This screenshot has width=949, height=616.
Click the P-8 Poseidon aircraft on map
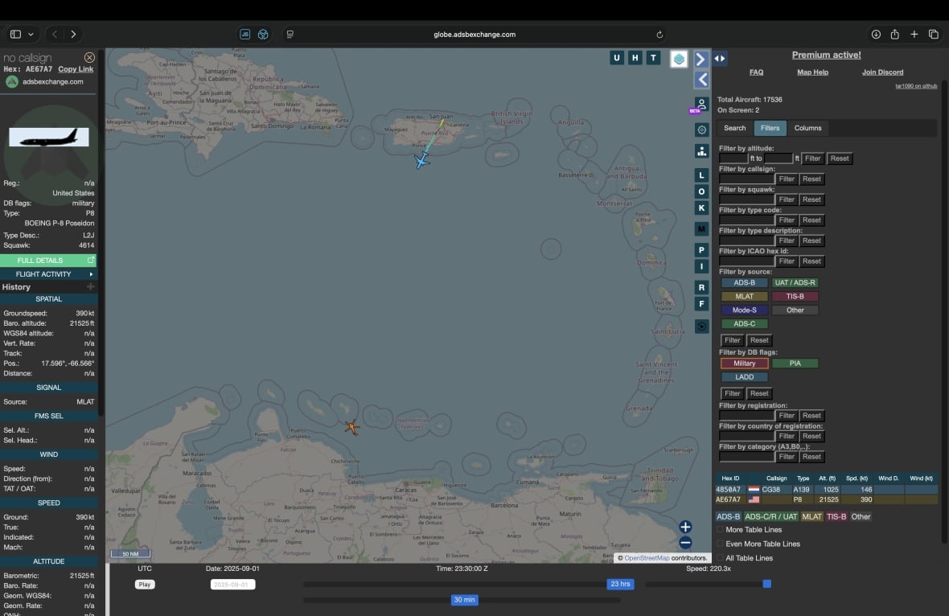click(421, 161)
